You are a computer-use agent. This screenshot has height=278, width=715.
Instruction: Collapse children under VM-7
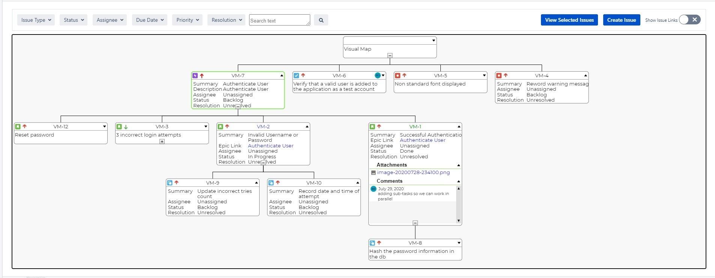(238, 107)
